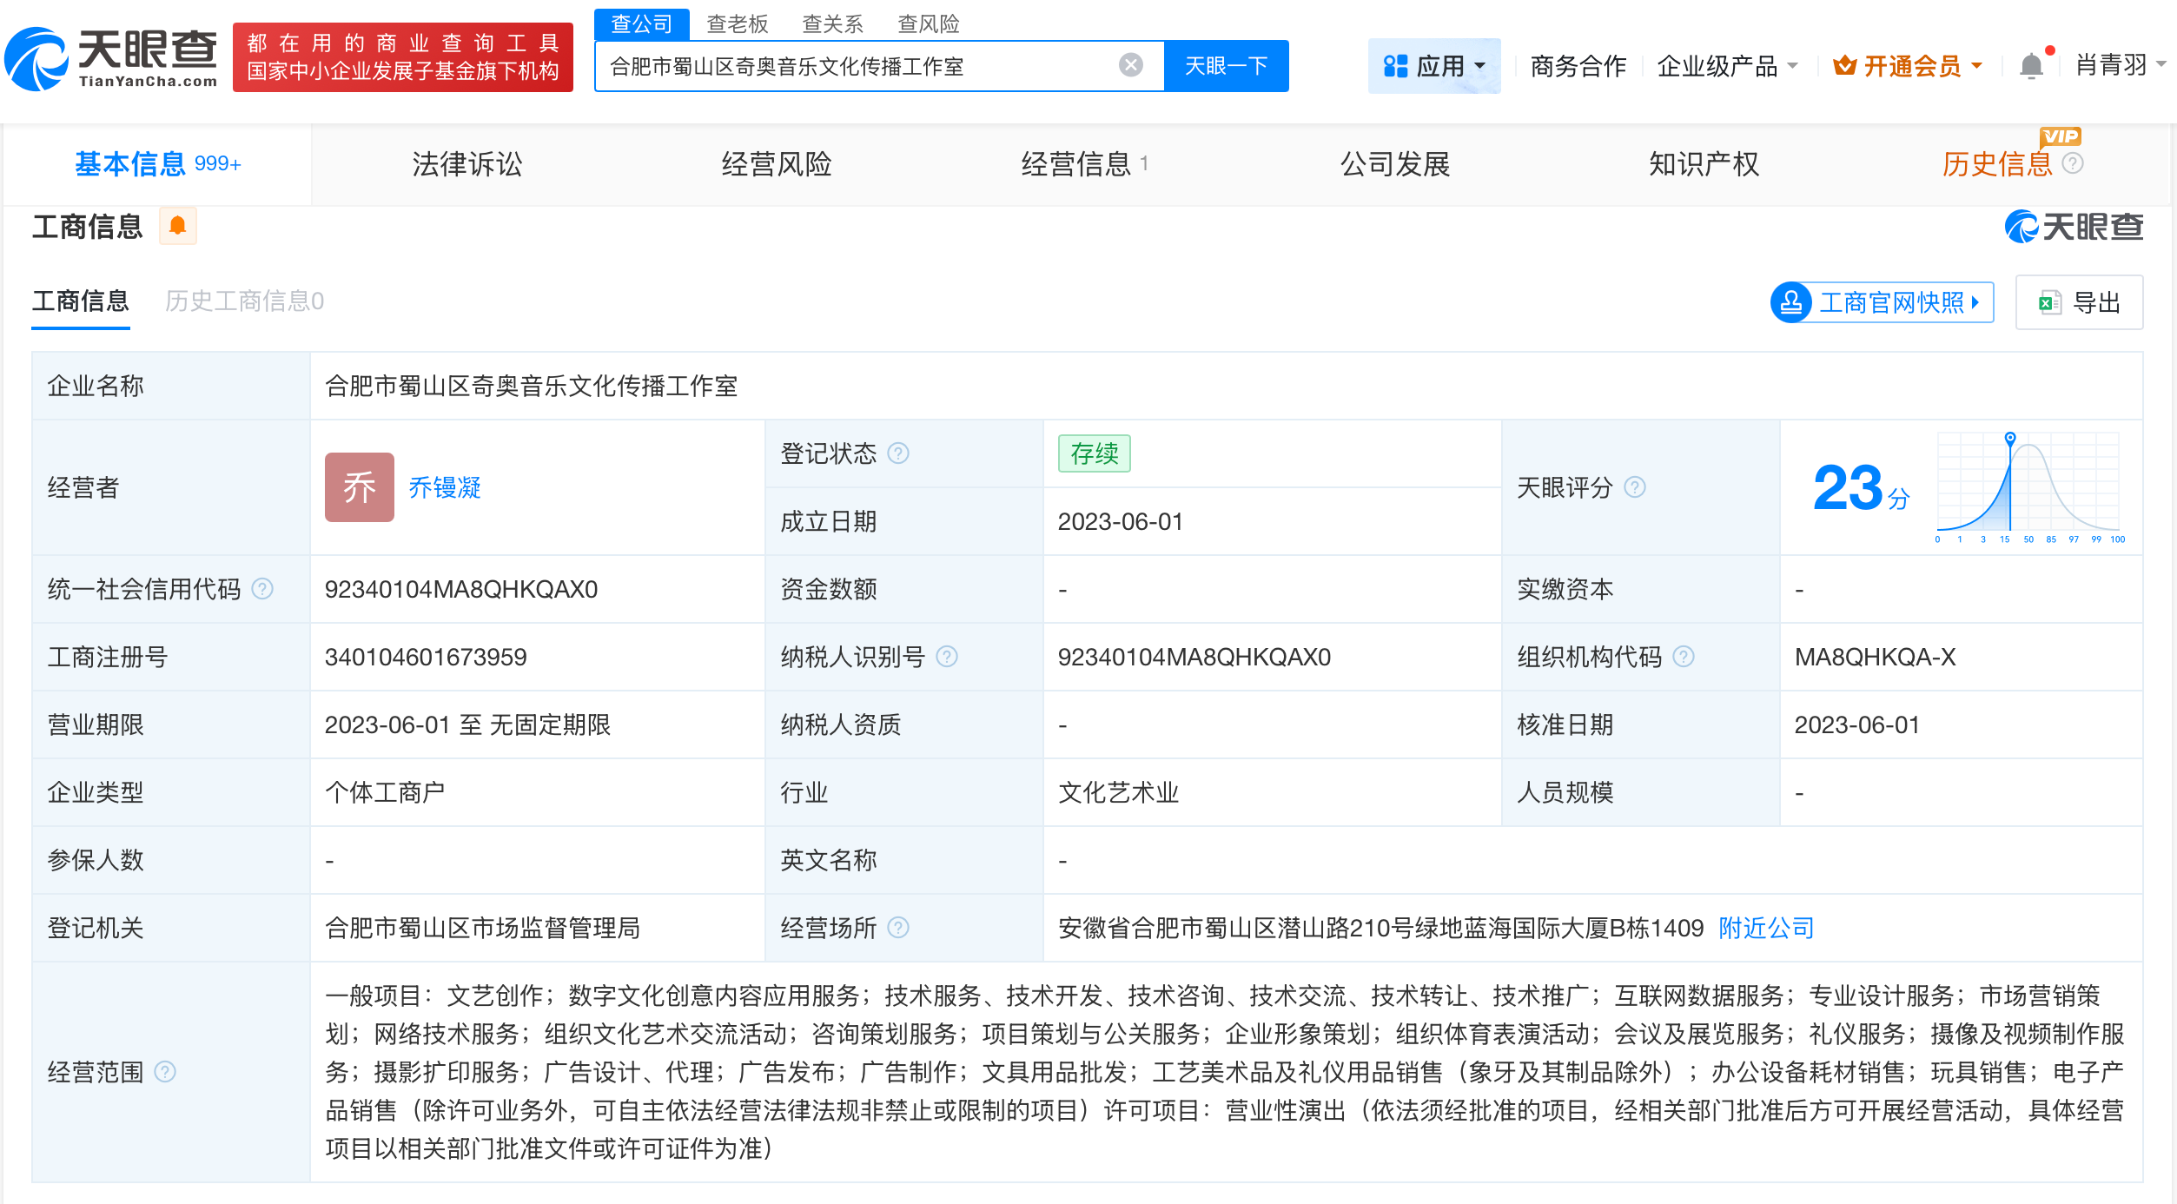Viewport: 2177px width, 1204px height.
Task: Click the 天眼查 logo
Action: [x=113, y=59]
